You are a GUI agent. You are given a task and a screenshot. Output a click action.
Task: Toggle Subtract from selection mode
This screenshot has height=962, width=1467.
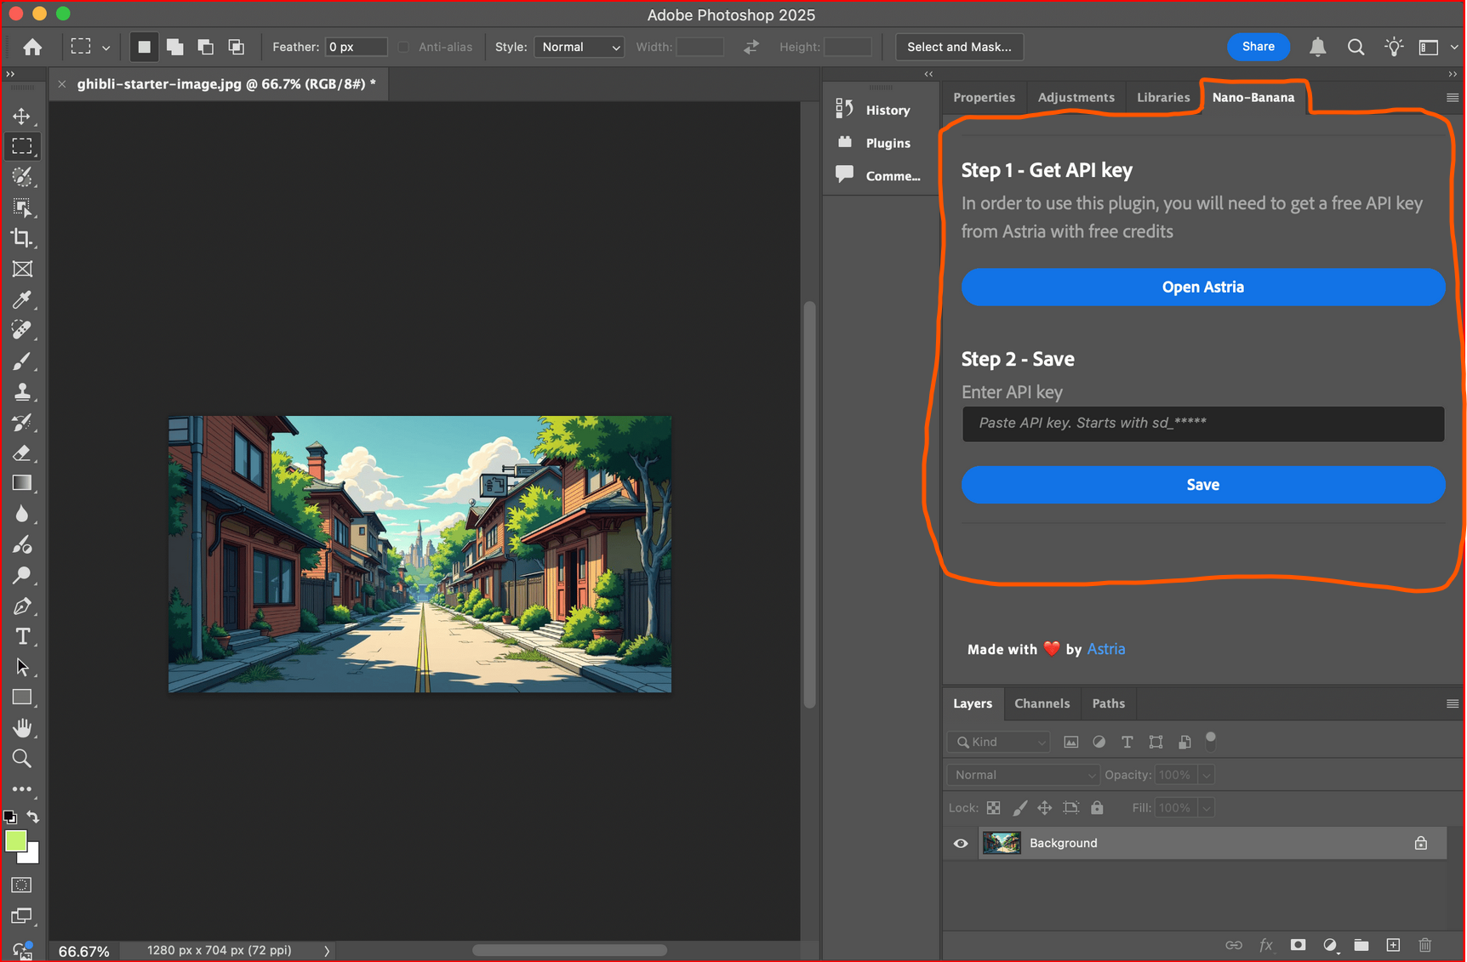coord(205,47)
